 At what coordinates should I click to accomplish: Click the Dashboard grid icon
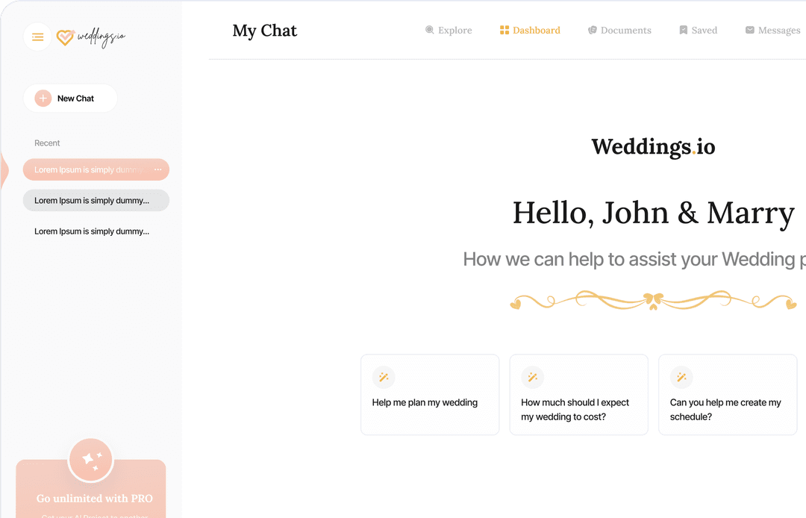pos(504,30)
